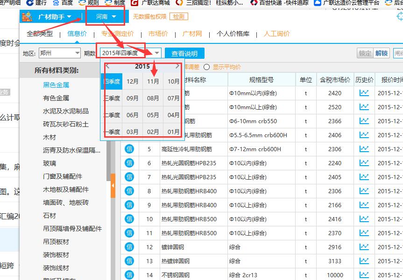Click the 信 badge on row 12
The height and width of the screenshot is (280, 403).
click(x=129, y=247)
